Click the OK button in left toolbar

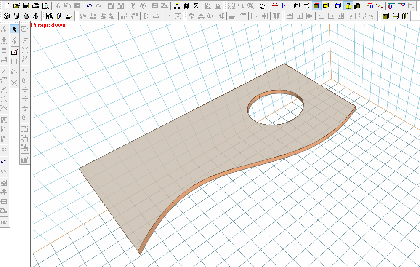click(4, 222)
